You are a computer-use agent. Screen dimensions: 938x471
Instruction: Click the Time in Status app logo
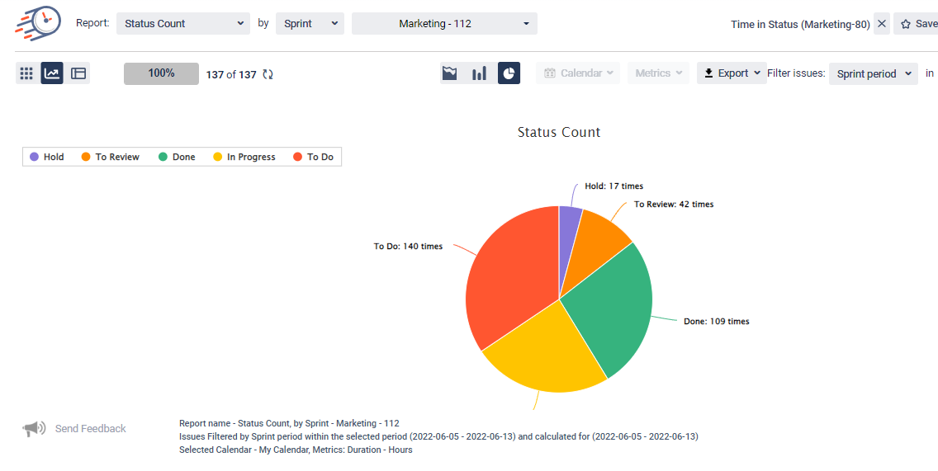click(37, 23)
